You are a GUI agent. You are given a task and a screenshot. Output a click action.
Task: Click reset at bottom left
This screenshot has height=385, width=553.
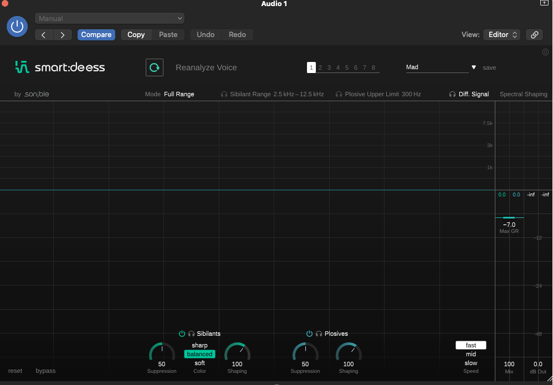15,371
